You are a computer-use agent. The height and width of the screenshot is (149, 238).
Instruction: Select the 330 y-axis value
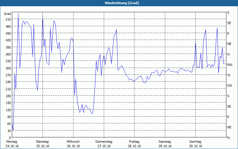pos(9,61)
